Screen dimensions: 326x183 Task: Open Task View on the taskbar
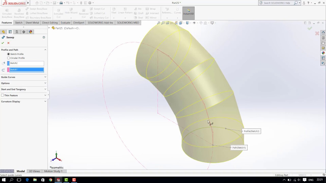(19, 180)
